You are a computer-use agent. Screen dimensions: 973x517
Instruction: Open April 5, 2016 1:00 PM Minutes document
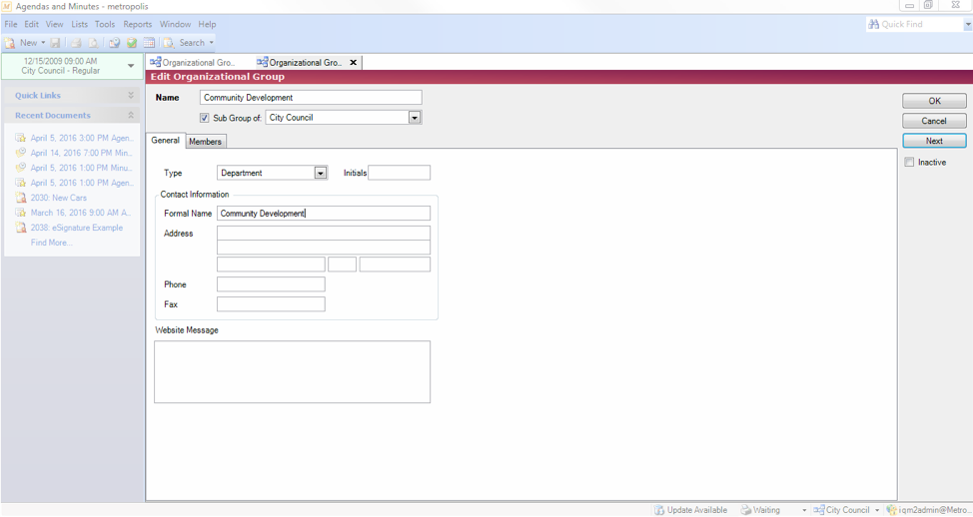81,168
